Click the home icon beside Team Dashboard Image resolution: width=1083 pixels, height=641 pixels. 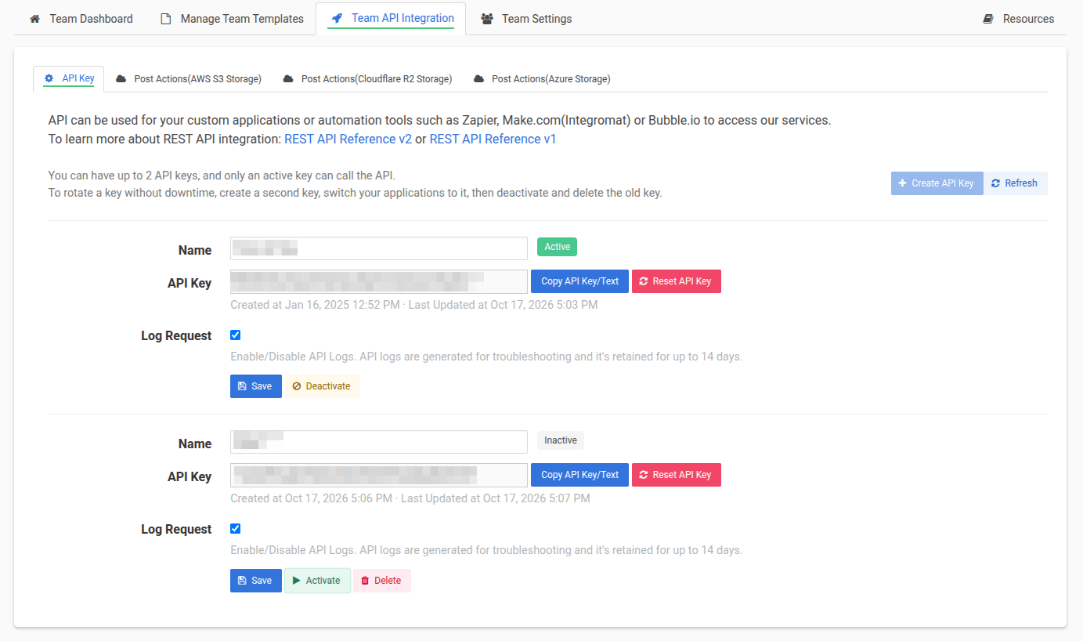click(x=34, y=19)
